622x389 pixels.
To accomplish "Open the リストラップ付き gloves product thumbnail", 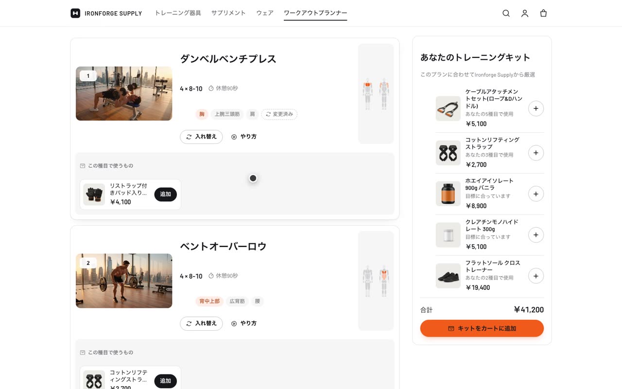I will [x=94, y=194].
